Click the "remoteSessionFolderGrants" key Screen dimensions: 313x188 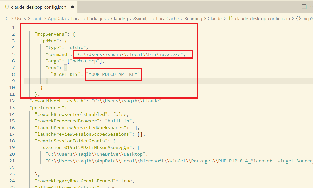tap(72, 141)
